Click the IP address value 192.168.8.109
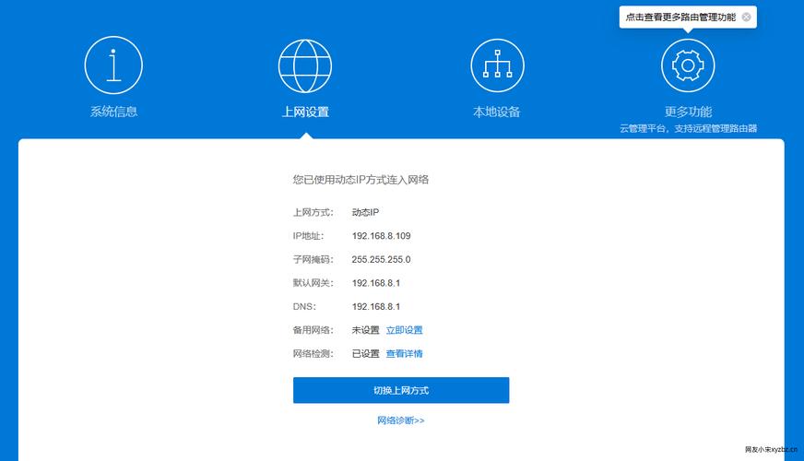This screenshot has height=461, width=804. 381,236
